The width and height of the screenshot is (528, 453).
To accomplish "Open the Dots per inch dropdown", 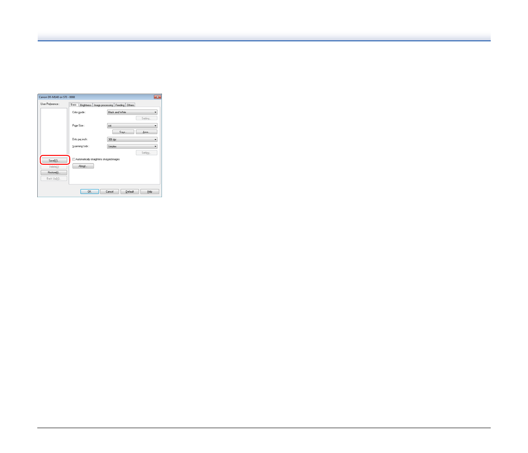I will click(132, 139).
